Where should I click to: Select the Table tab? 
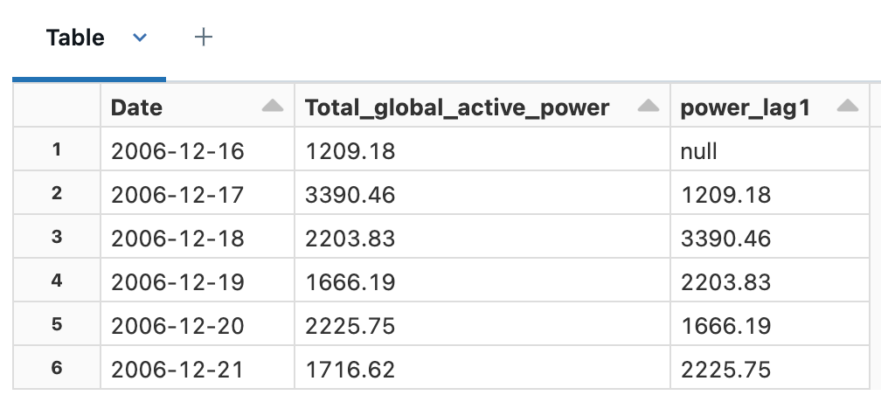[x=75, y=38]
